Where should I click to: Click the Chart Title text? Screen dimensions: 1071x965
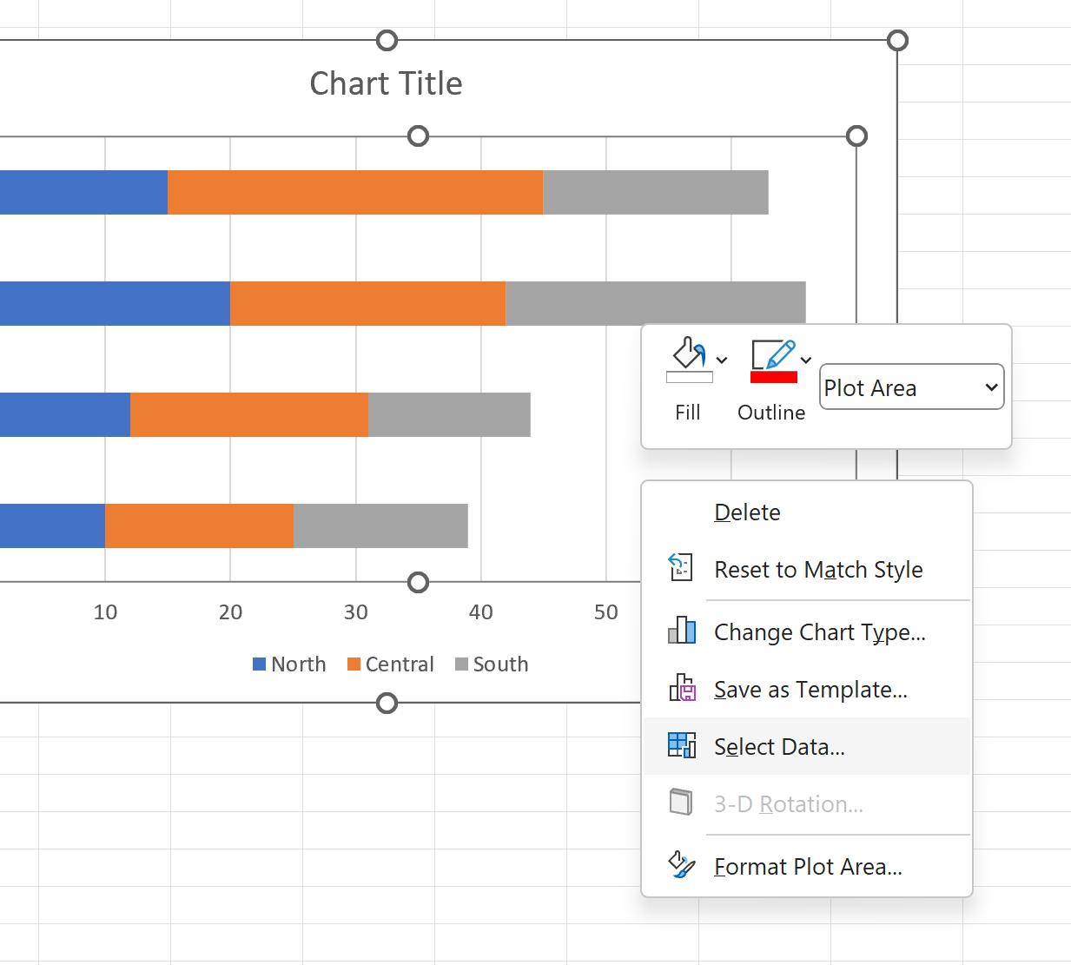(386, 83)
